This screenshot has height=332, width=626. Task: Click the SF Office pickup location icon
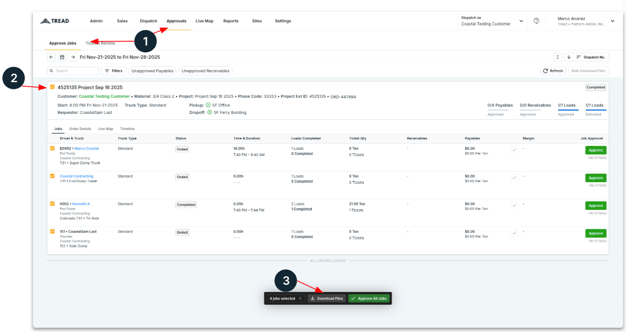[208, 105]
